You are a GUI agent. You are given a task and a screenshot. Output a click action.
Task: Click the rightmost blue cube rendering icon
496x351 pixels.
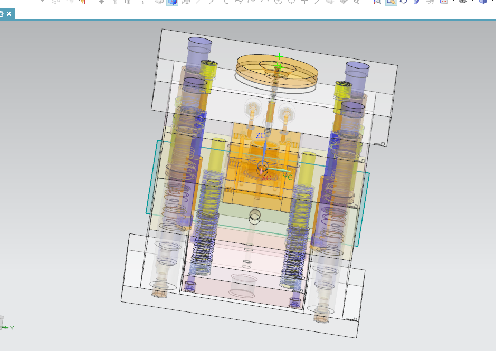coord(483,2)
